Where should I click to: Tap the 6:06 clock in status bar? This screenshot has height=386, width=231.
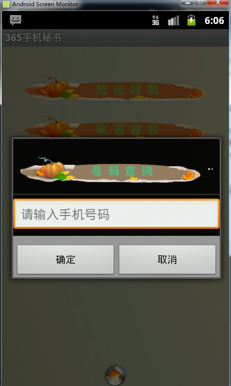(x=214, y=21)
